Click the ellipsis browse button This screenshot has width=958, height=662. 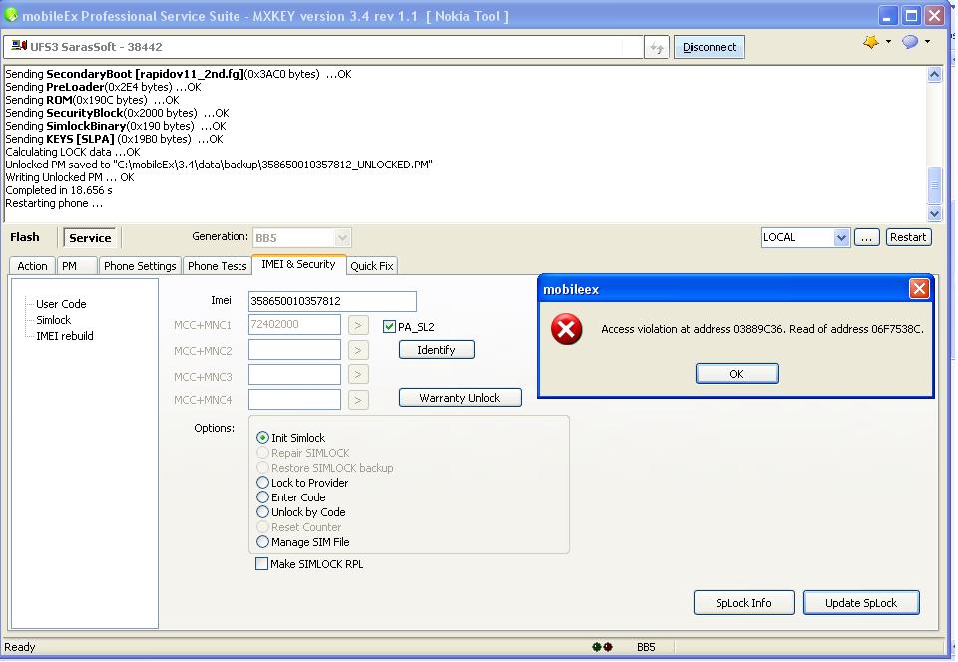[x=866, y=237]
